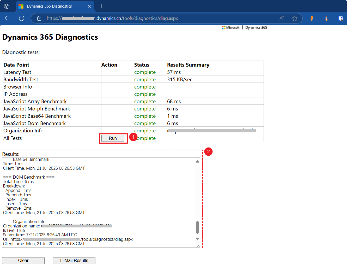
Task: Click the Browser Info row label
Action: 18,87
